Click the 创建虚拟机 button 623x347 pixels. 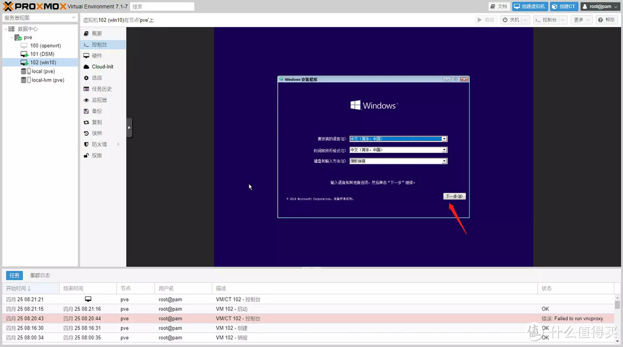(x=530, y=6)
